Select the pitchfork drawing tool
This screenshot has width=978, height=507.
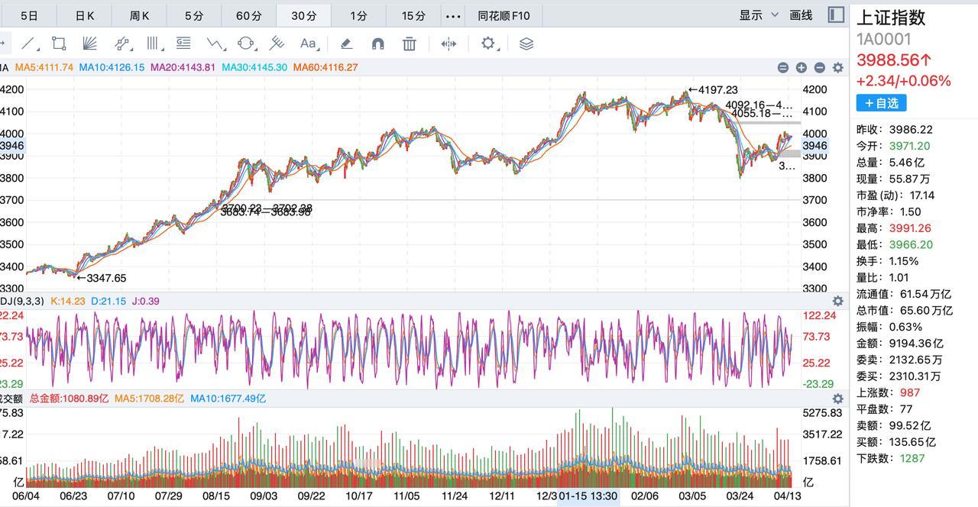click(277, 44)
